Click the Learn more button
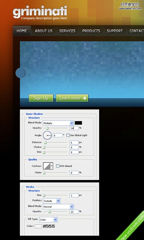Screen dimensions: 144x240 coord(72,98)
